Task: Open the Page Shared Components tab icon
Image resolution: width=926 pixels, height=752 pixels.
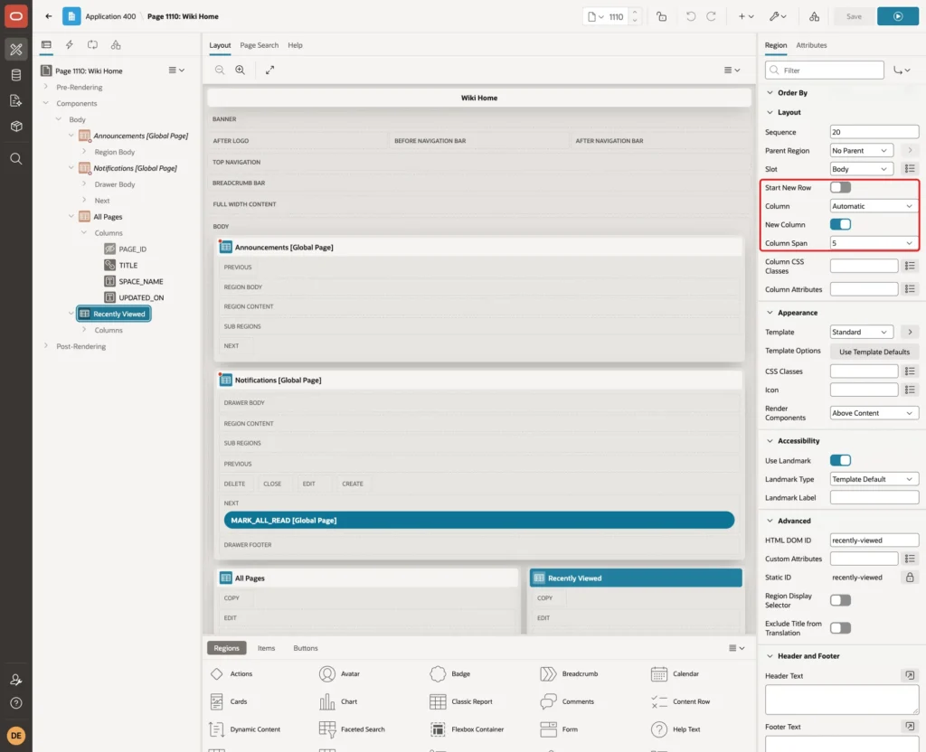Action: coord(116,45)
